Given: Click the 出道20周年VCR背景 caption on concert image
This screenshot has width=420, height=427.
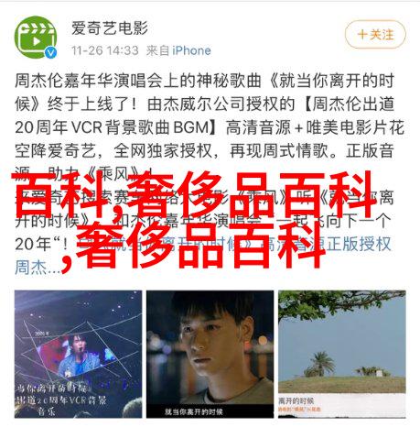Looking at the screenshot, I should [x=61, y=400].
